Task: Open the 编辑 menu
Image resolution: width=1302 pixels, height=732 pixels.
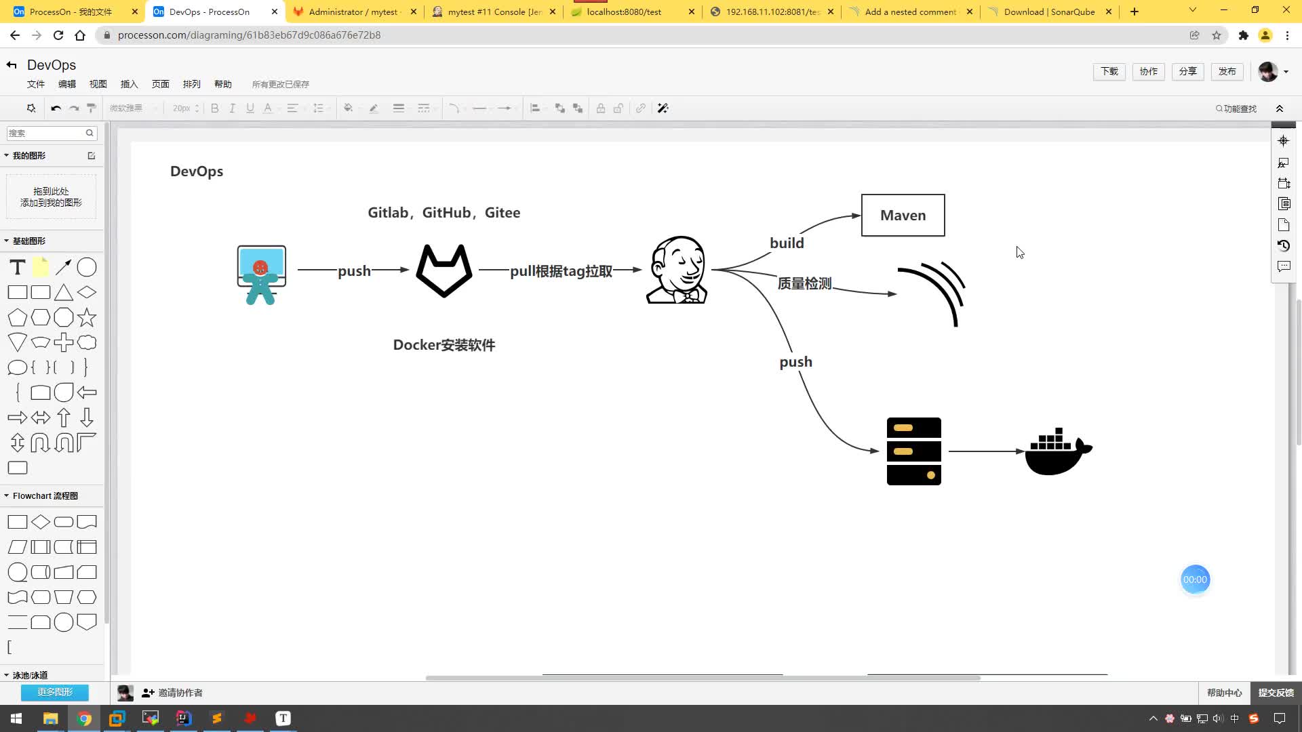Action: pyautogui.click(x=67, y=84)
